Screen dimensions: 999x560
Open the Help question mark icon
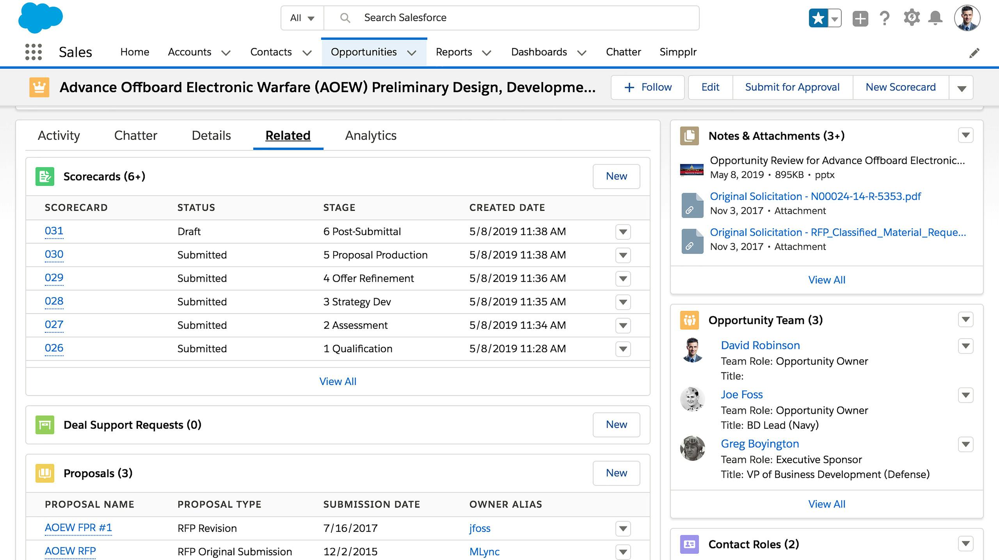tap(885, 18)
